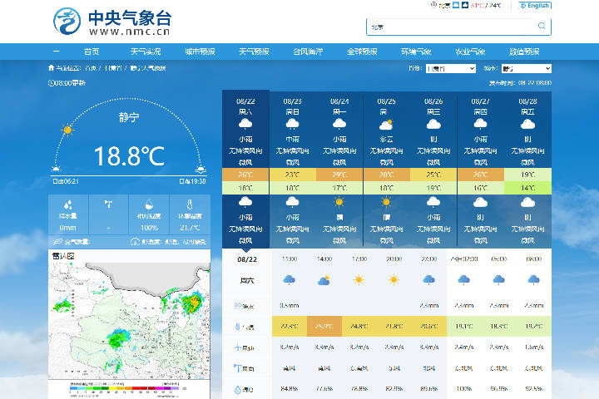Click the 23:00 hourly rain icon
Image resolution: width=599 pixels, height=399 pixels.
tap(429, 280)
